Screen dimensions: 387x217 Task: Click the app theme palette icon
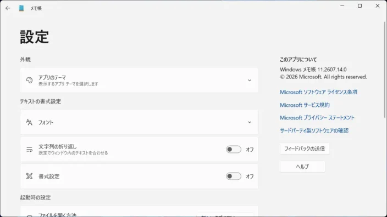point(29,80)
